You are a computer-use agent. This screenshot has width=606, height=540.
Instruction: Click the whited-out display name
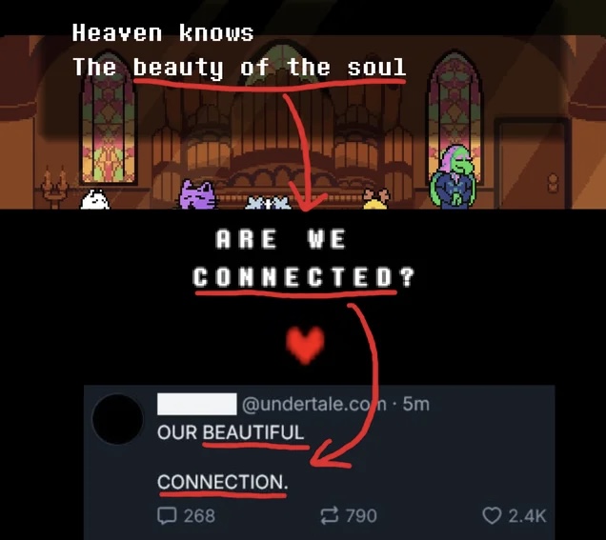click(197, 404)
